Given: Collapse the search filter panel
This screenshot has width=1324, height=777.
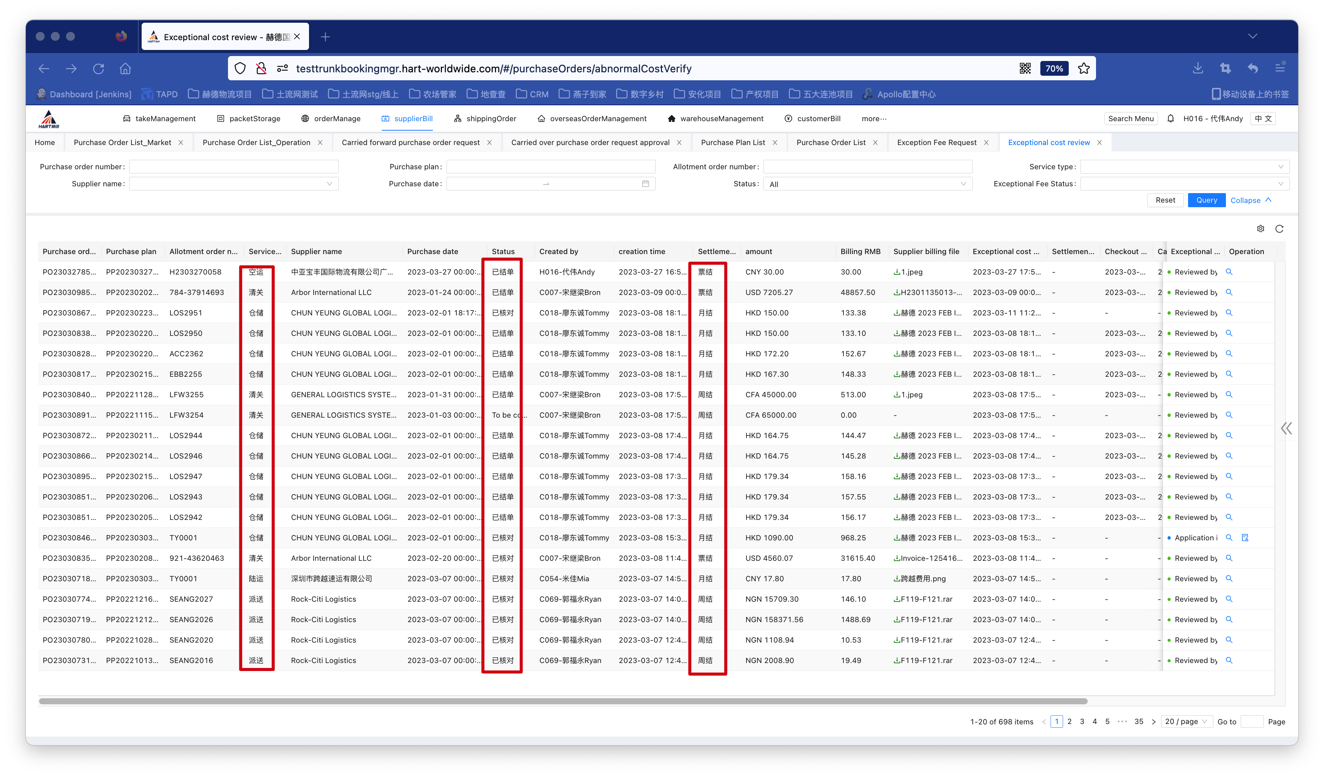Looking at the screenshot, I should tap(1251, 200).
